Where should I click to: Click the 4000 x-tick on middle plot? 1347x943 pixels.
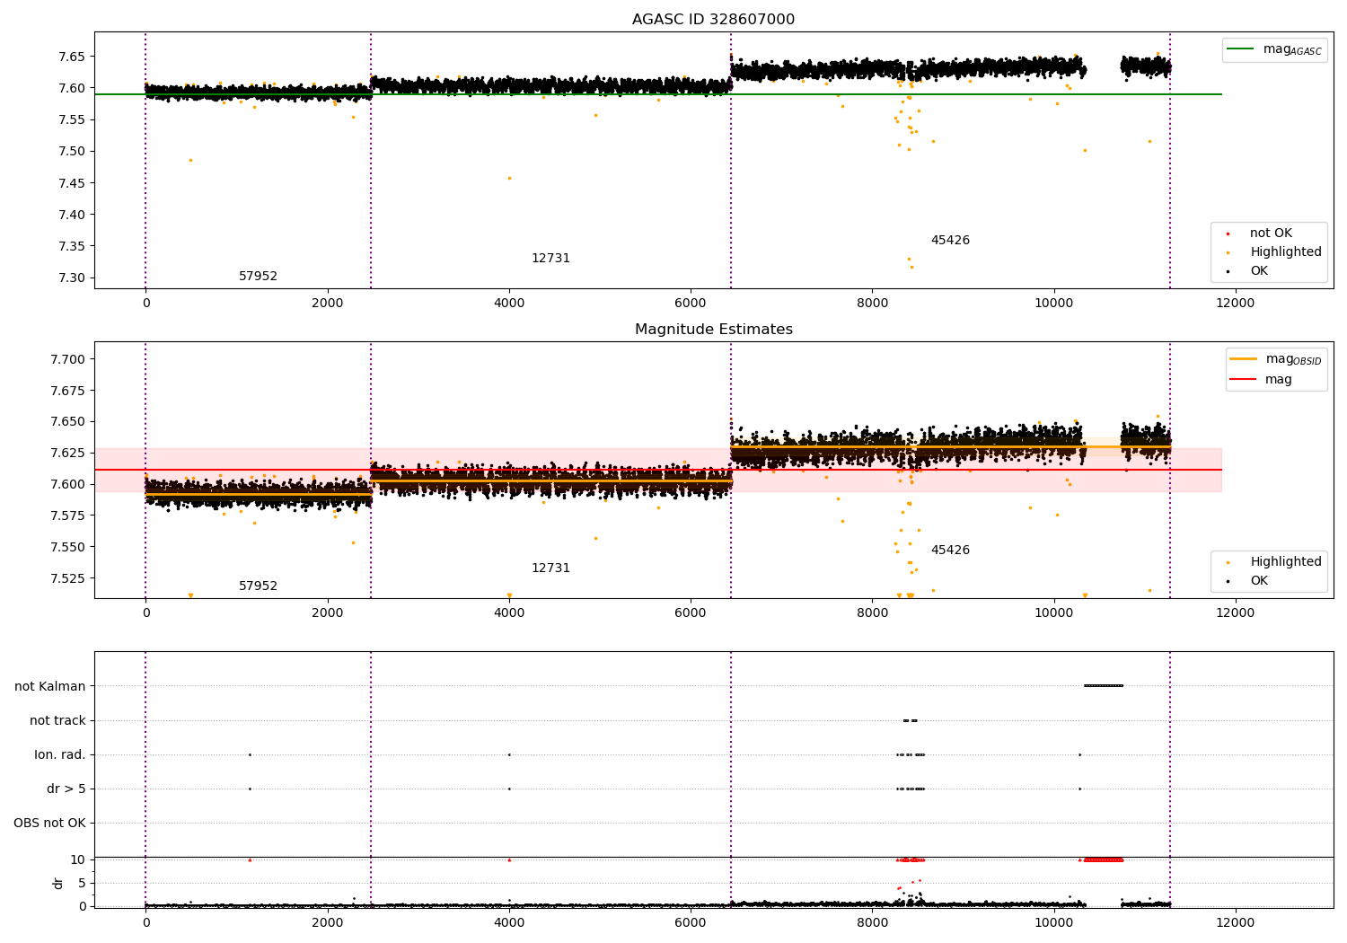(x=509, y=613)
